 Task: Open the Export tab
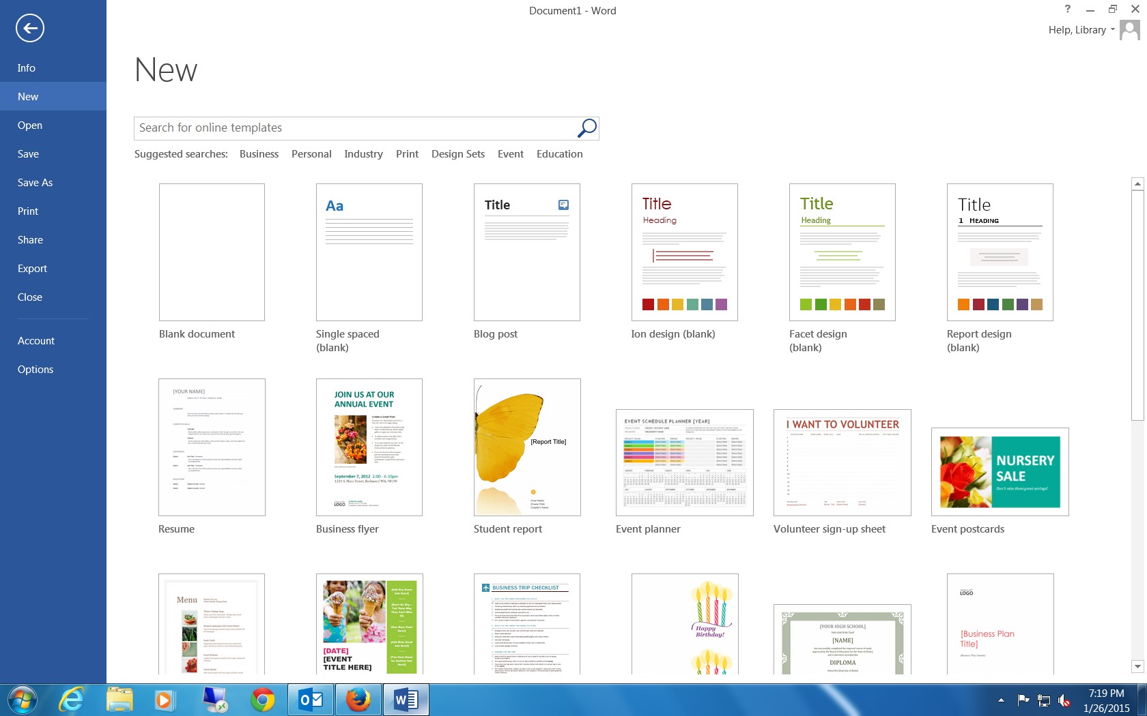pyautogui.click(x=53, y=269)
